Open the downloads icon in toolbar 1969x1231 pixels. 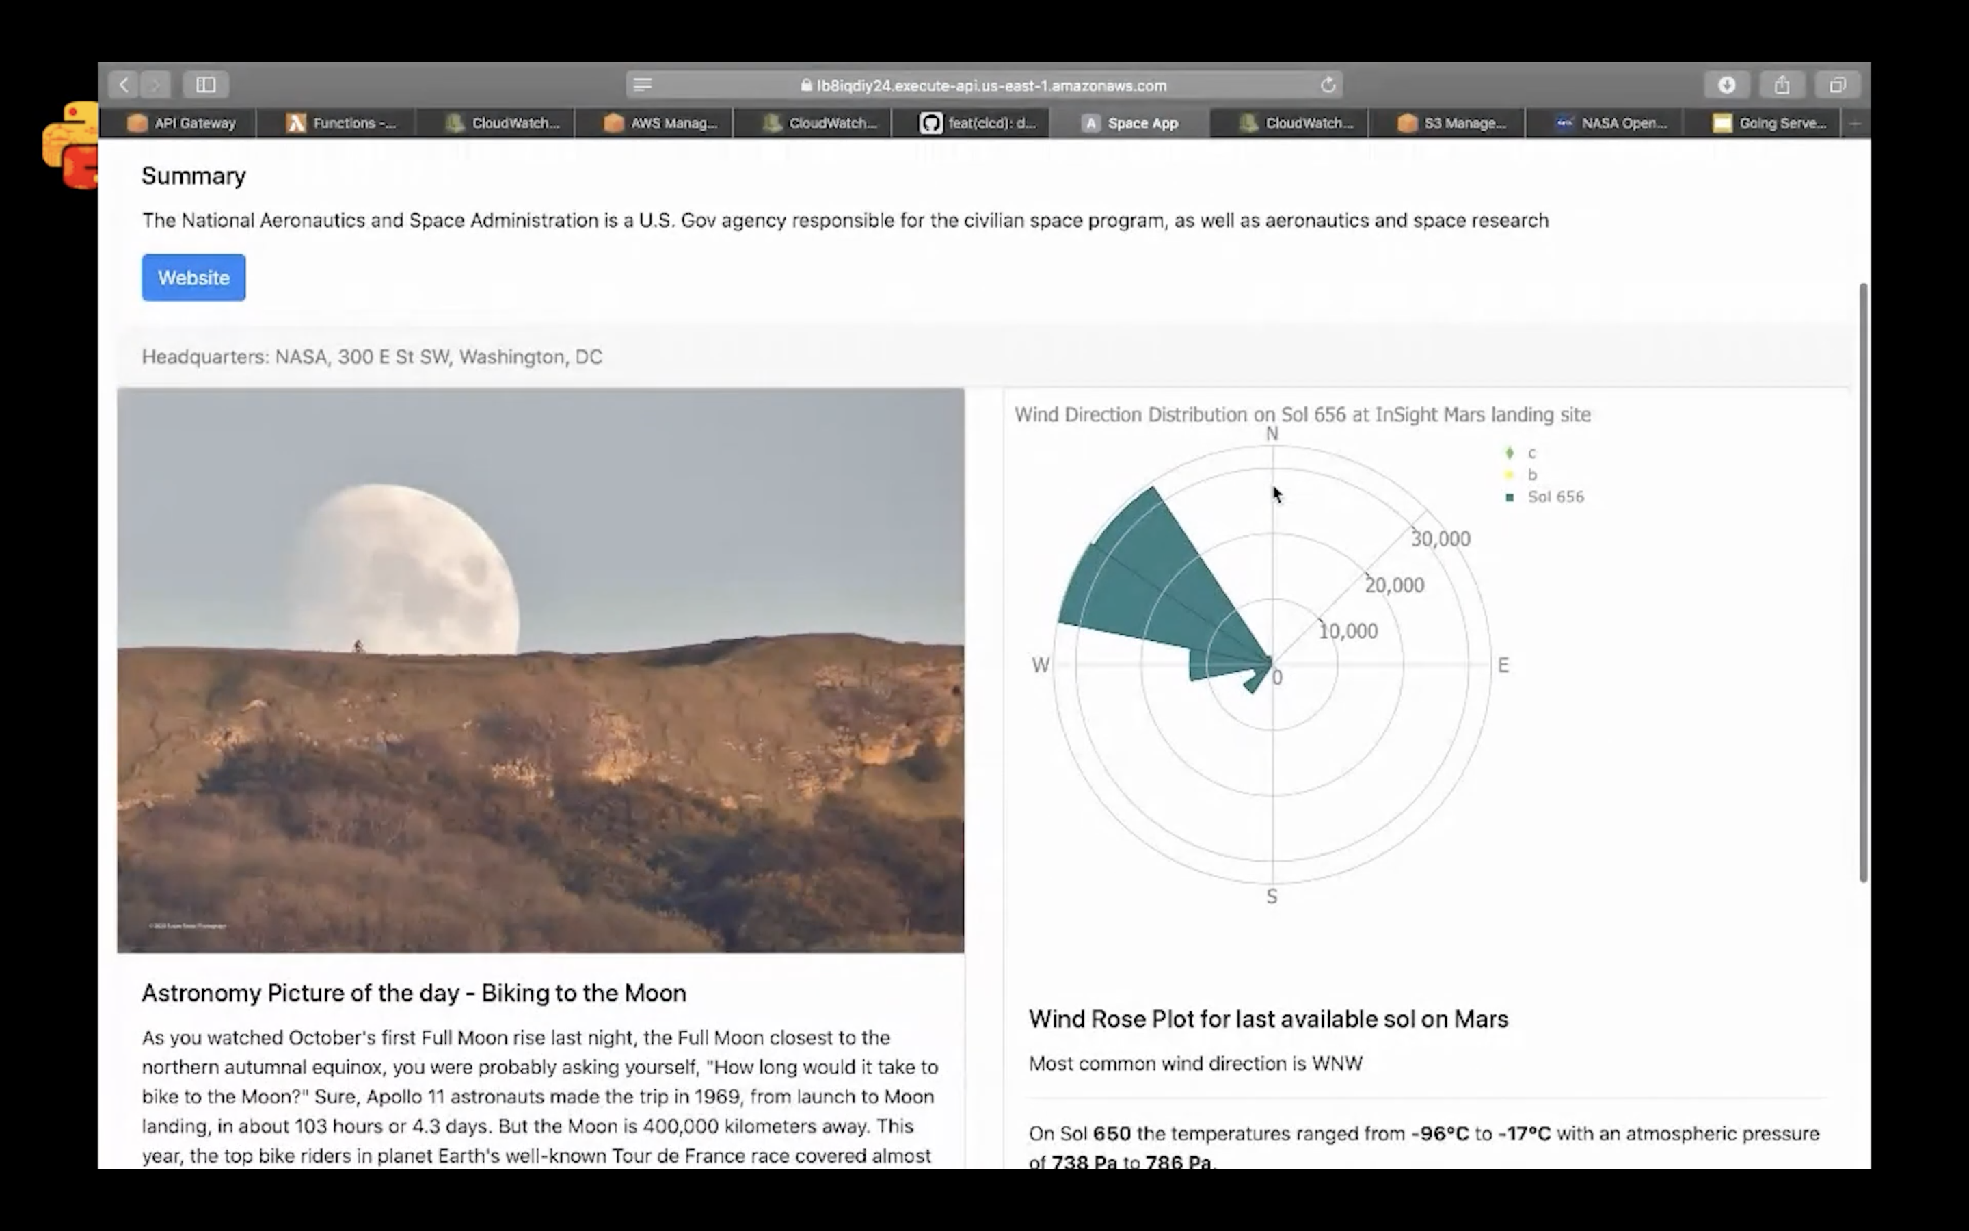(x=1726, y=85)
